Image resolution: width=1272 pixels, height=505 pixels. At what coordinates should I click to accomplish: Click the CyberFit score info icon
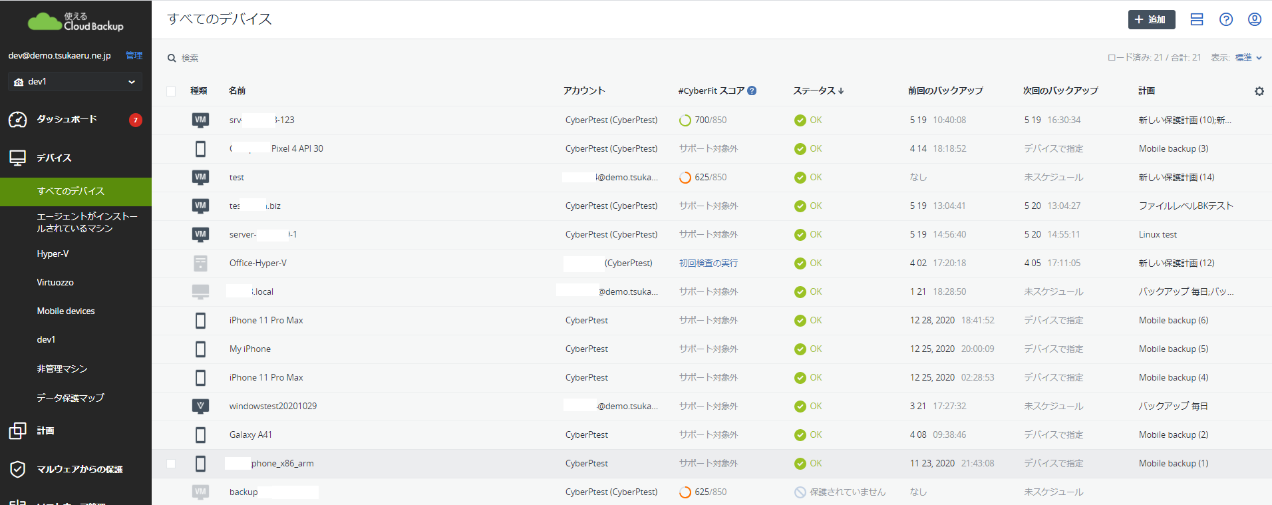pyautogui.click(x=752, y=90)
